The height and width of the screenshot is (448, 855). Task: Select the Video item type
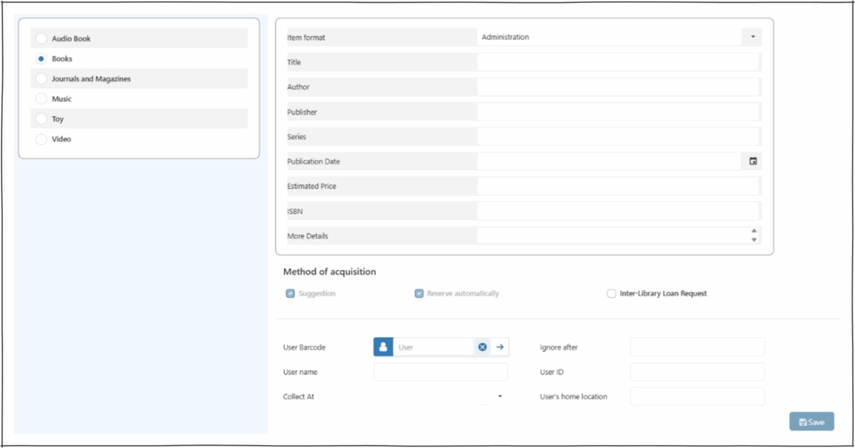pyautogui.click(x=41, y=139)
